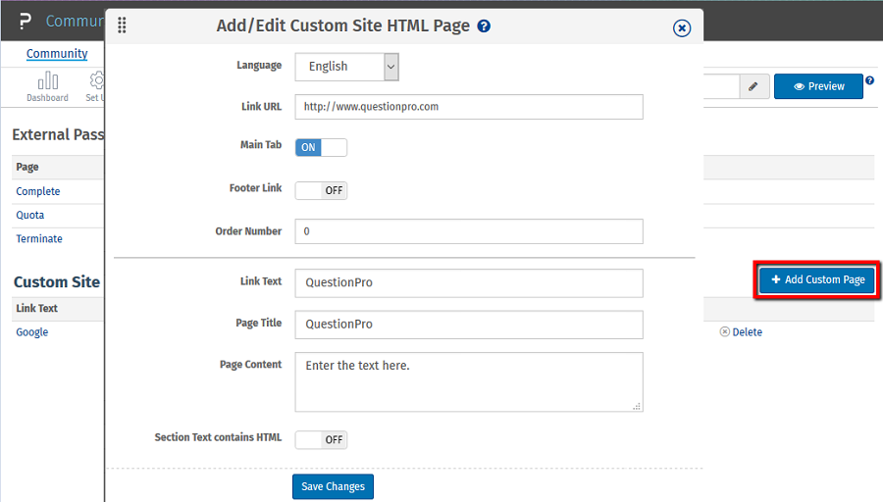883x502 pixels.
Task: Toggle Section Text contains HTML on
Action: (321, 439)
